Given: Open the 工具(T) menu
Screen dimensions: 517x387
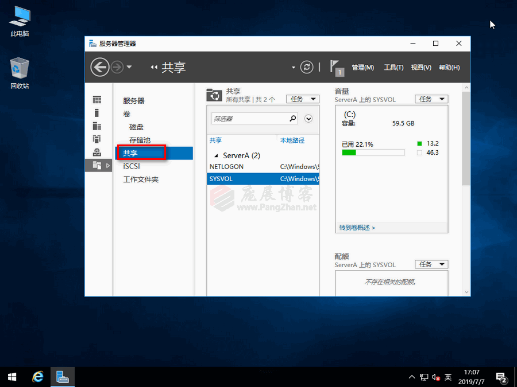Looking at the screenshot, I should (393, 67).
